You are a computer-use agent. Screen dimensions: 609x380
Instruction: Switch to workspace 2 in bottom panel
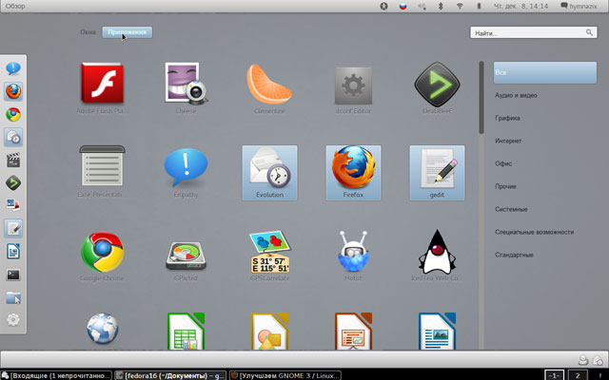(x=578, y=375)
